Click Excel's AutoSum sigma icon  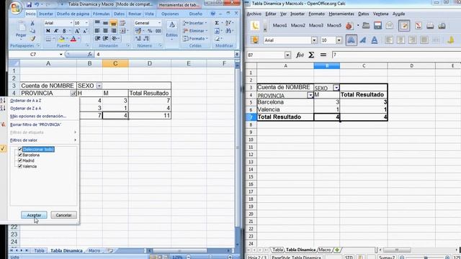pyautogui.click(x=217, y=23)
